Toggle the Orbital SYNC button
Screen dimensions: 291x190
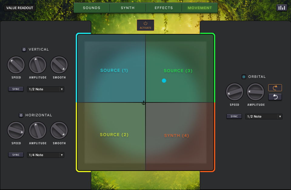click(234, 116)
